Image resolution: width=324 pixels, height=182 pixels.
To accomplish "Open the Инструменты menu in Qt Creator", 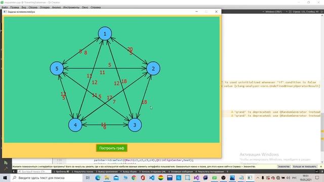I will pos(71,7).
